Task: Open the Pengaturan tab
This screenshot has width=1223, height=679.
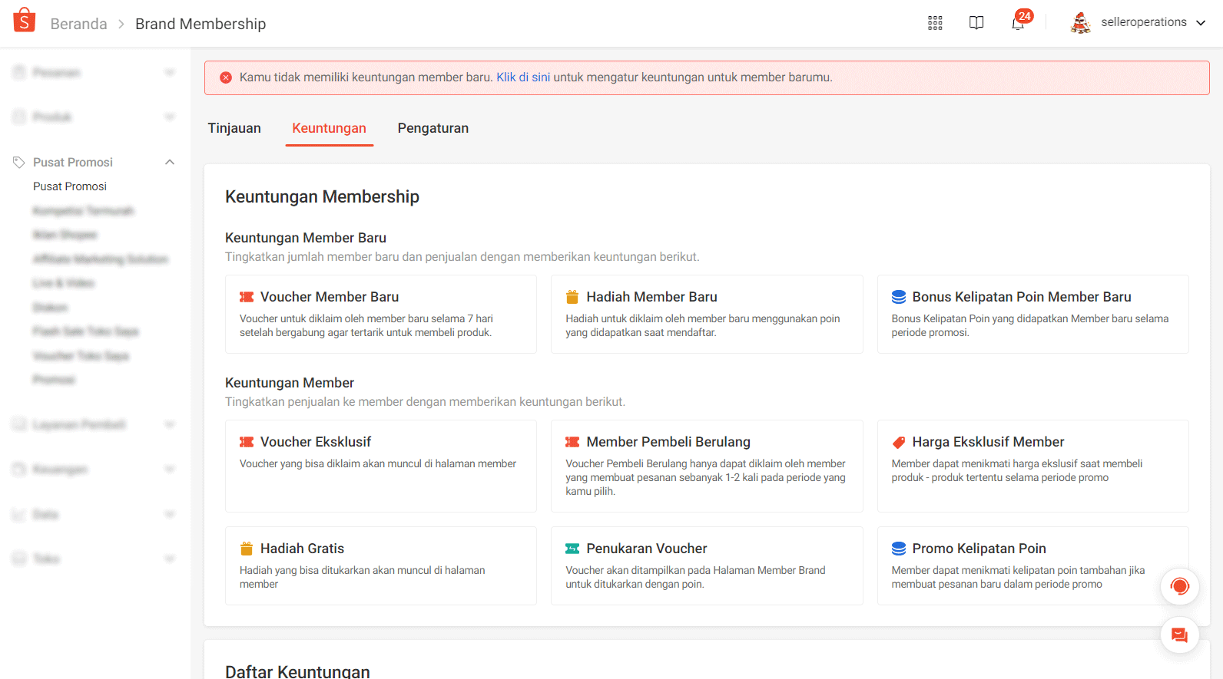Action: (433, 128)
